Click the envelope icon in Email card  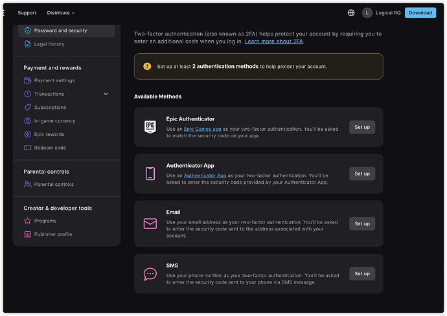150,223
